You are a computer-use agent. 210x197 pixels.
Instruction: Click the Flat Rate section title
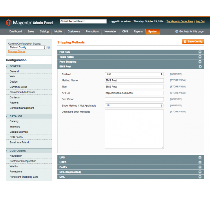coord(65,52)
